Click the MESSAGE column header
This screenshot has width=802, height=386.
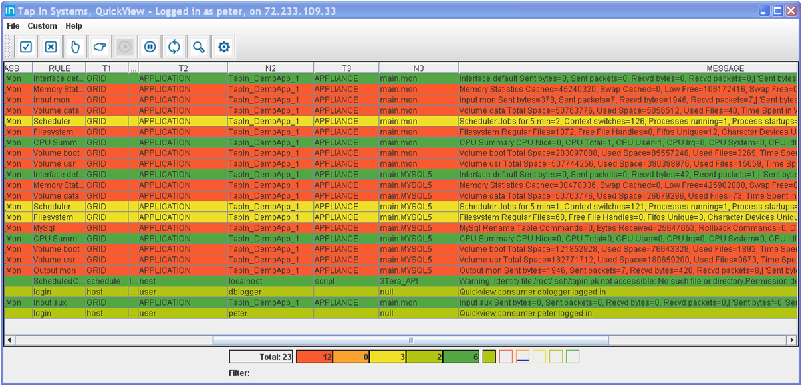pyautogui.click(x=627, y=68)
